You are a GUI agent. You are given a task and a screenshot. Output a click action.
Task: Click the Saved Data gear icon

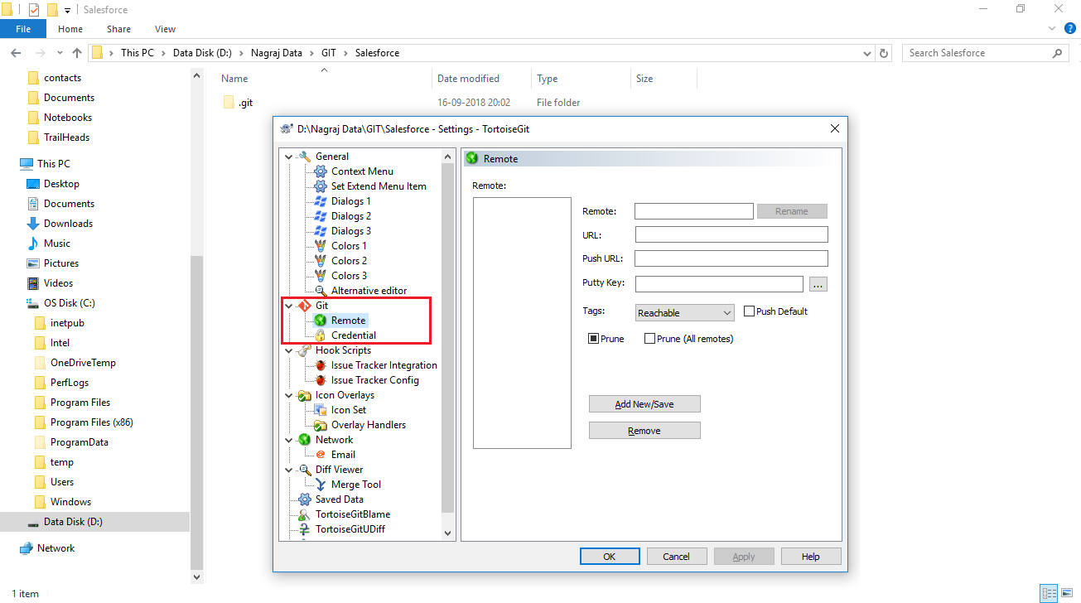pyautogui.click(x=304, y=499)
